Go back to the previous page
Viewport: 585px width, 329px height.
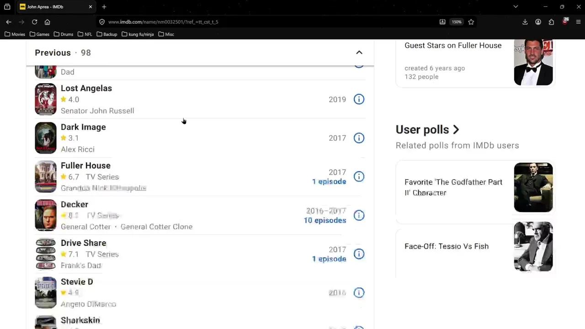click(9, 22)
